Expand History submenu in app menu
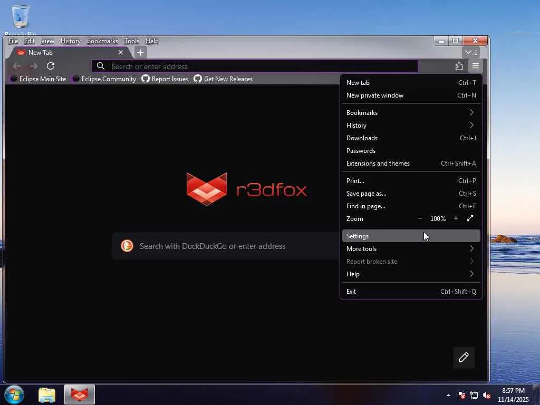 tap(411, 126)
